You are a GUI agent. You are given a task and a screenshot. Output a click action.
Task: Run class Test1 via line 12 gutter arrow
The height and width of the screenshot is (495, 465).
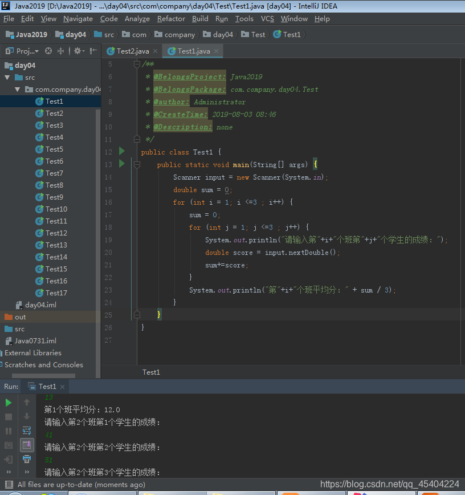(x=122, y=151)
